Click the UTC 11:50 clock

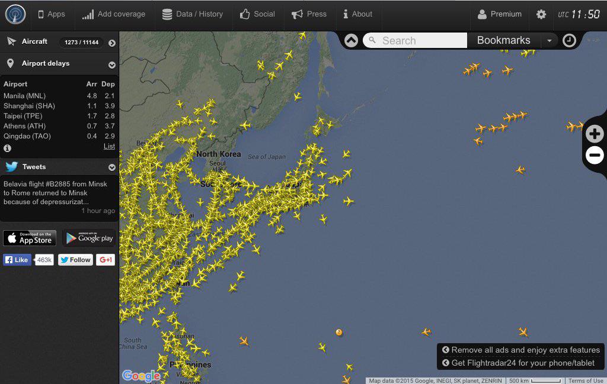579,14
